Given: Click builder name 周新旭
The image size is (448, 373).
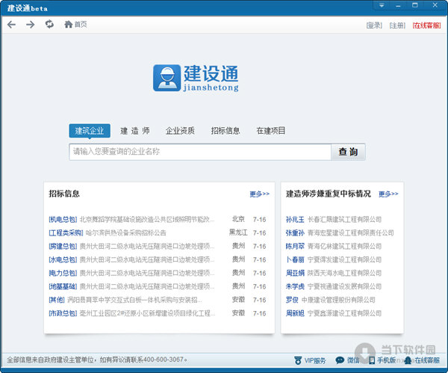Looking at the screenshot, I should [295, 313].
